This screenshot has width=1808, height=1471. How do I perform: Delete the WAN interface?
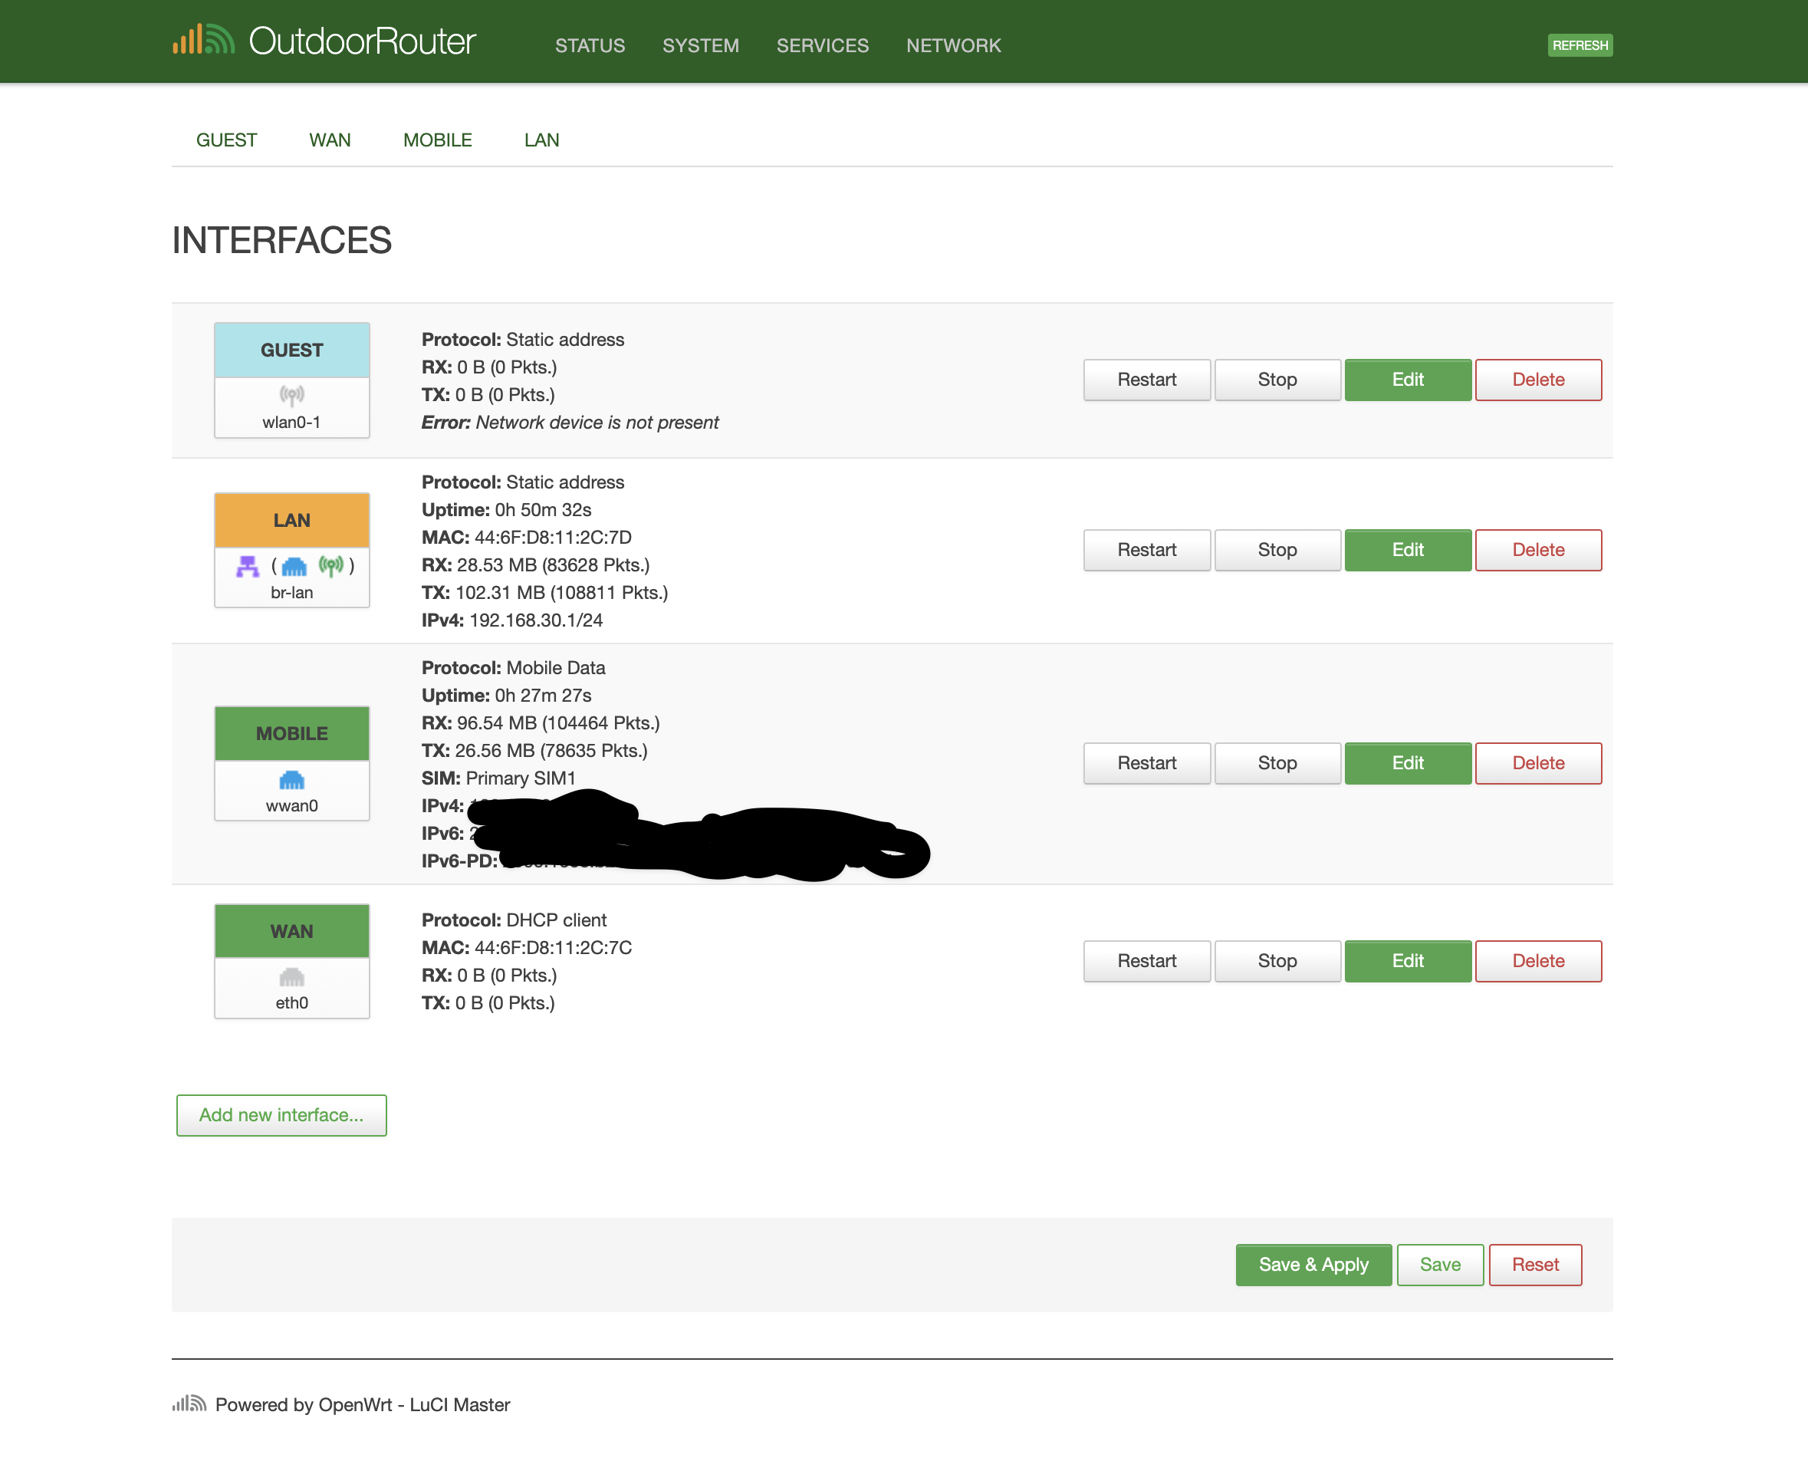click(1538, 961)
